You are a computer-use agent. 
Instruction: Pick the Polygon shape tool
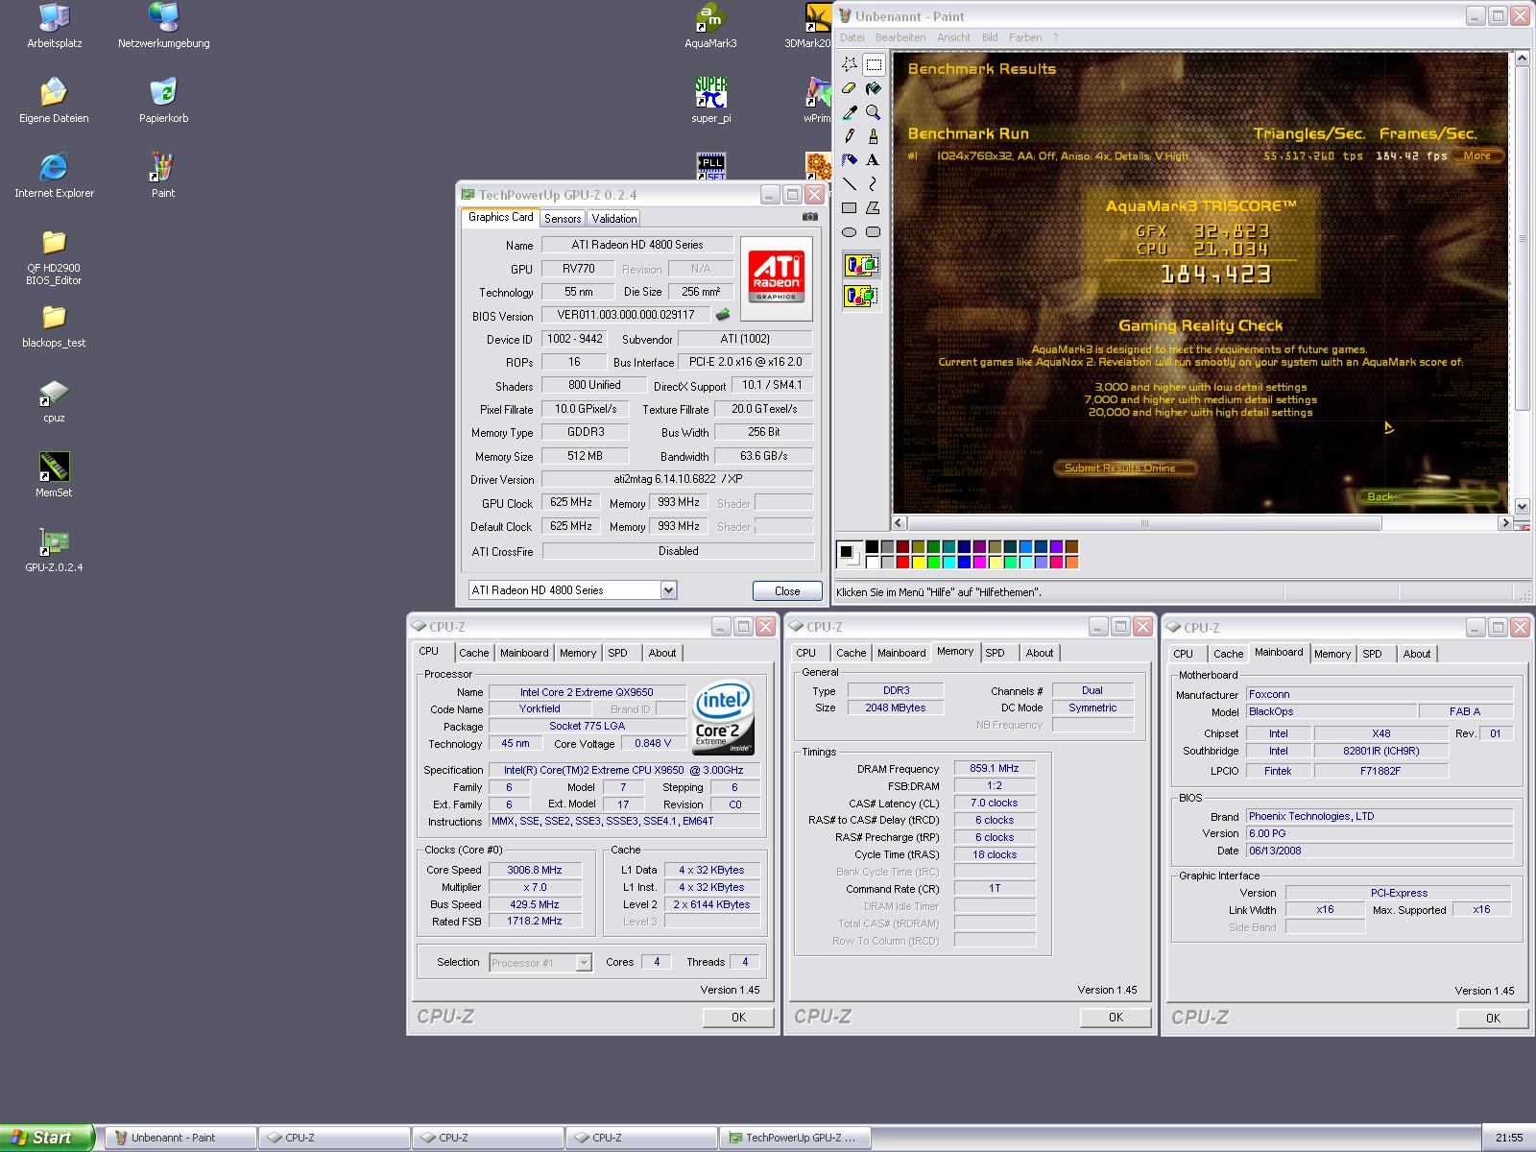[x=874, y=207]
